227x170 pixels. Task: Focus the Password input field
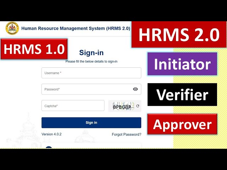(92, 89)
